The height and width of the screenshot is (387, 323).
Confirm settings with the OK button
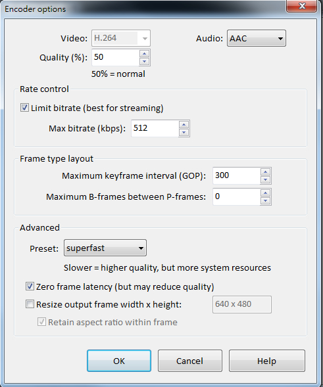(119, 361)
